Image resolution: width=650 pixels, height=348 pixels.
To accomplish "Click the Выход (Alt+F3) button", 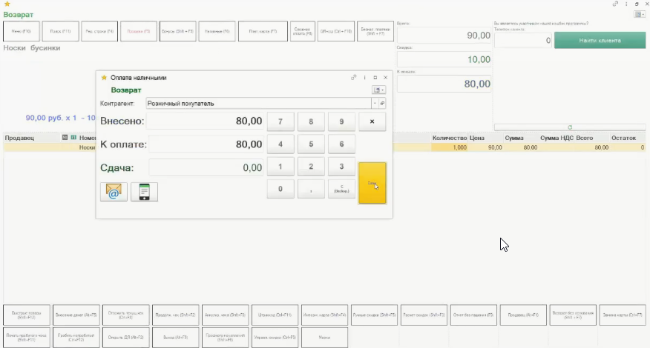I will tap(176, 337).
